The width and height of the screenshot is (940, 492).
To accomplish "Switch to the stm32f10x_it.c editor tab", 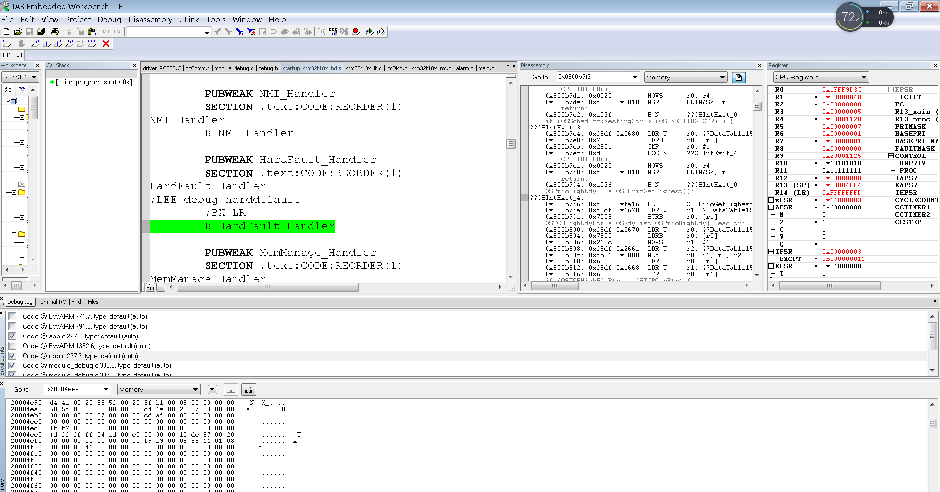I will [x=364, y=68].
